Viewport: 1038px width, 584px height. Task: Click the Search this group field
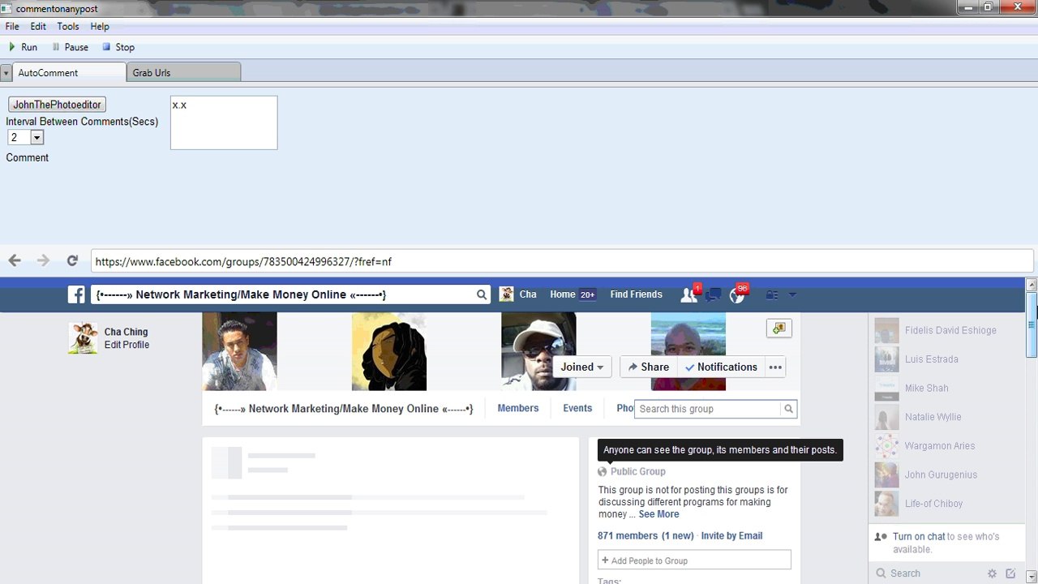(708, 409)
